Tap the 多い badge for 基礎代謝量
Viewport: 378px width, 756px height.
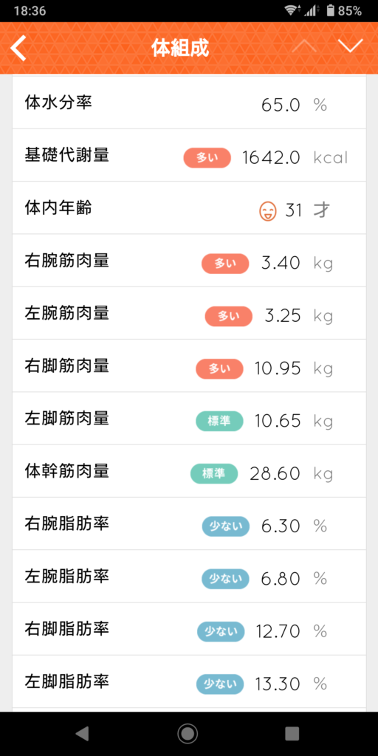[207, 158]
